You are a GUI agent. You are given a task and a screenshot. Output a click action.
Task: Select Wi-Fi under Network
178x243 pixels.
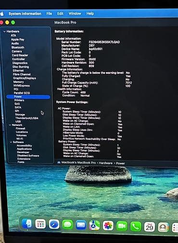point(20,139)
